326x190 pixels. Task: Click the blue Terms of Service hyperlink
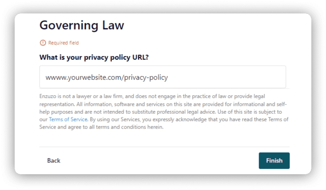[68, 119]
